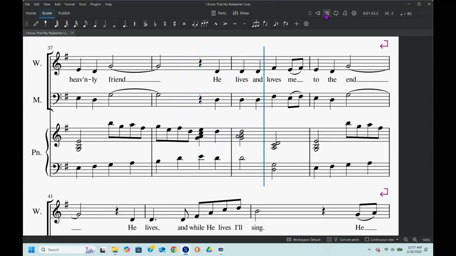Open the Parts dialog

(219, 13)
